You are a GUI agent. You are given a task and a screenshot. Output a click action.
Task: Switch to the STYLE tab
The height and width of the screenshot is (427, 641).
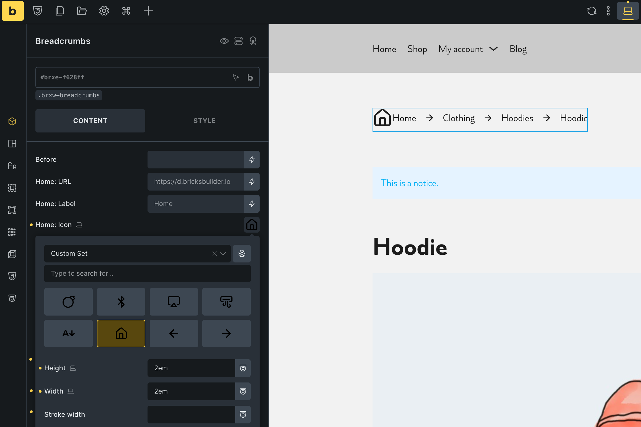point(204,121)
